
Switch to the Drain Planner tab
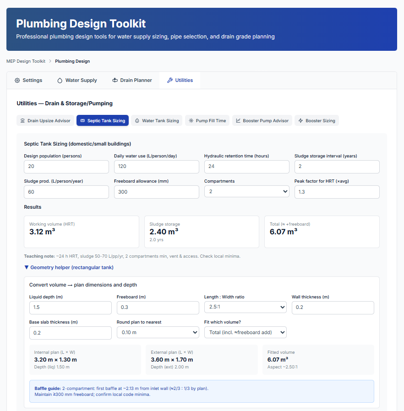[132, 81]
